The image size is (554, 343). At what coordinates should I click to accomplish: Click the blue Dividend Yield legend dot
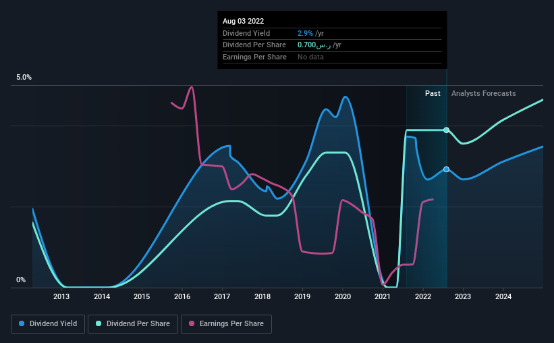coord(22,323)
